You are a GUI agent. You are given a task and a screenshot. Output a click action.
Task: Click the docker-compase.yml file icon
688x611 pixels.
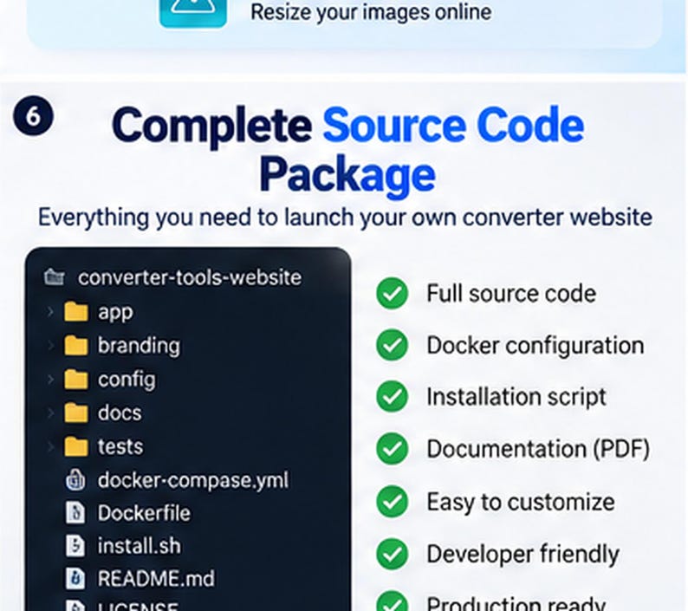[x=75, y=479]
